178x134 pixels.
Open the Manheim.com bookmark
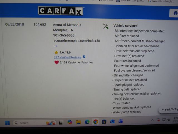coord(130,1)
